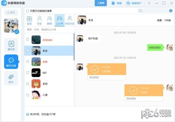175x122 pixels.
Task: Check the box next to zizipopo
Action: pyautogui.click(x=27, y=39)
